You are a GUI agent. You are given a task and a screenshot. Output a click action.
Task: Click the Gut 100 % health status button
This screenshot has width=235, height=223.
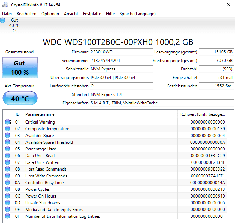20,68
